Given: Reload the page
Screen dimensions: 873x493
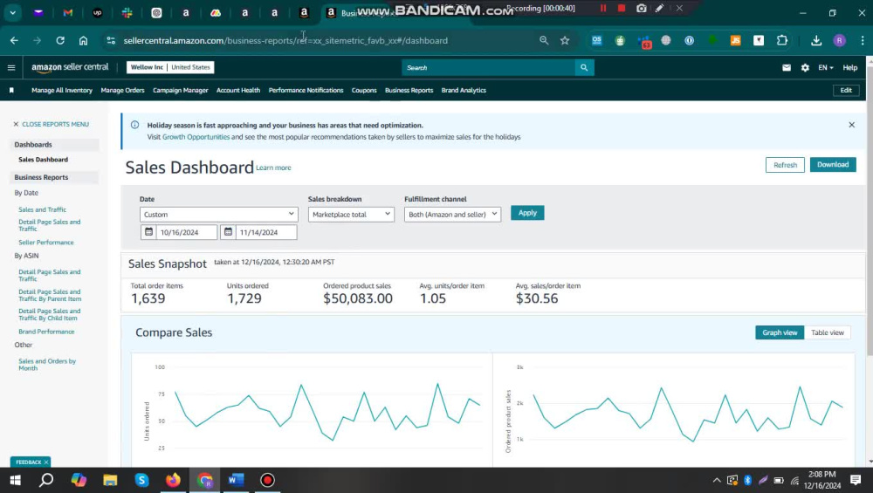Looking at the screenshot, I should 60,41.
